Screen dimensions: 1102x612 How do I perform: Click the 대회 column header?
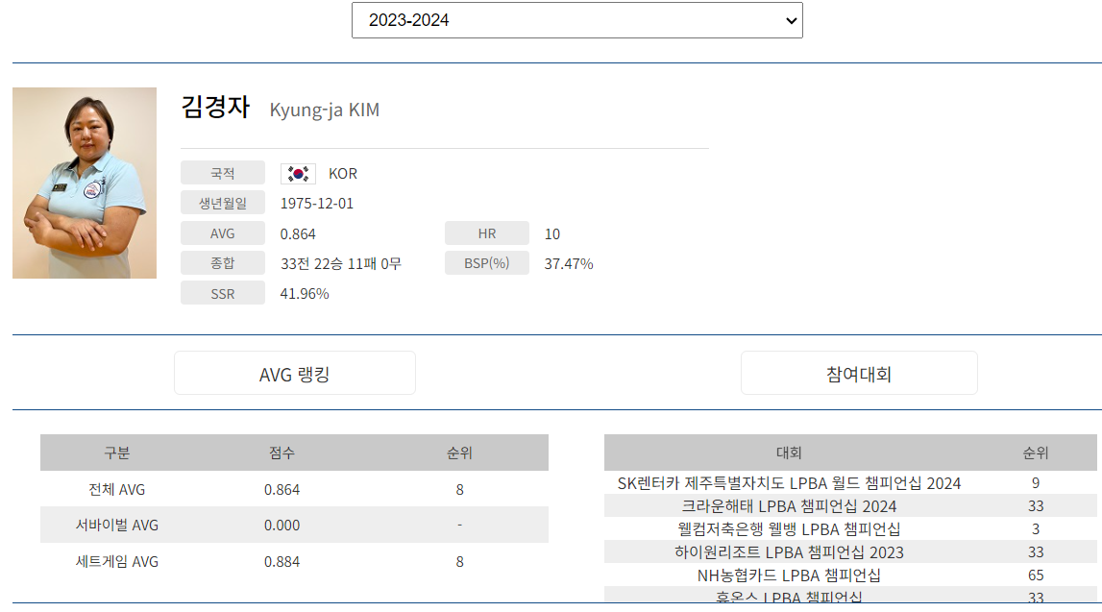pyautogui.click(x=791, y=453)
